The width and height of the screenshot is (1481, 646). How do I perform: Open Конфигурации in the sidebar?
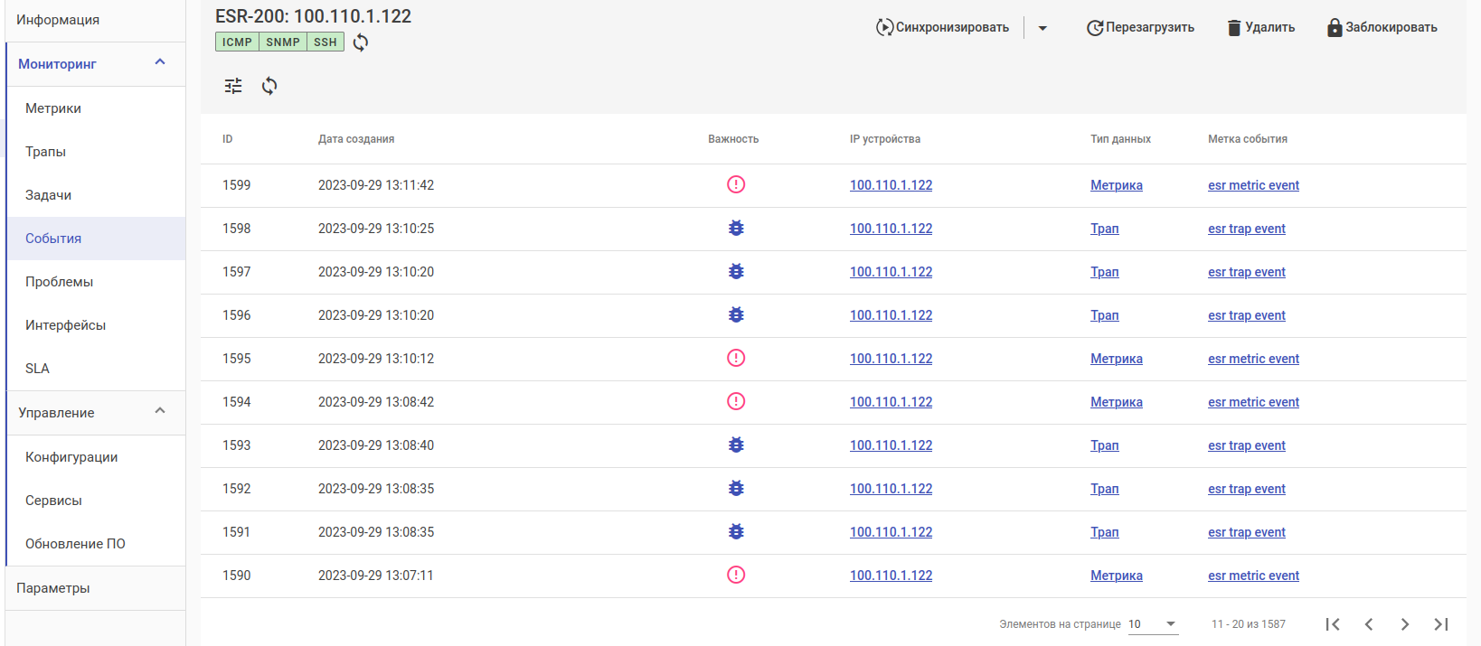coord(71,457)
